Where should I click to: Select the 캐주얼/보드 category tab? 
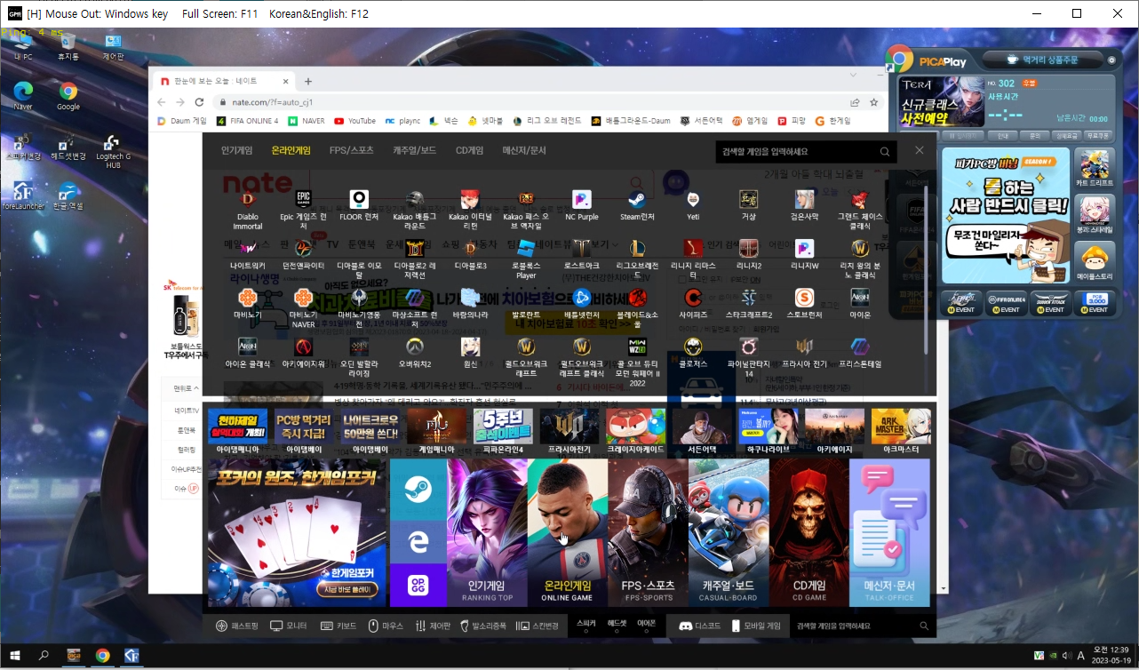click(x=414, y=150)
